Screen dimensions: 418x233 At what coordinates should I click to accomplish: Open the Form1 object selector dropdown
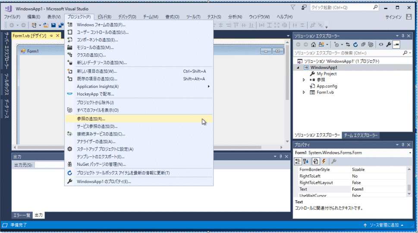point(410,153)
